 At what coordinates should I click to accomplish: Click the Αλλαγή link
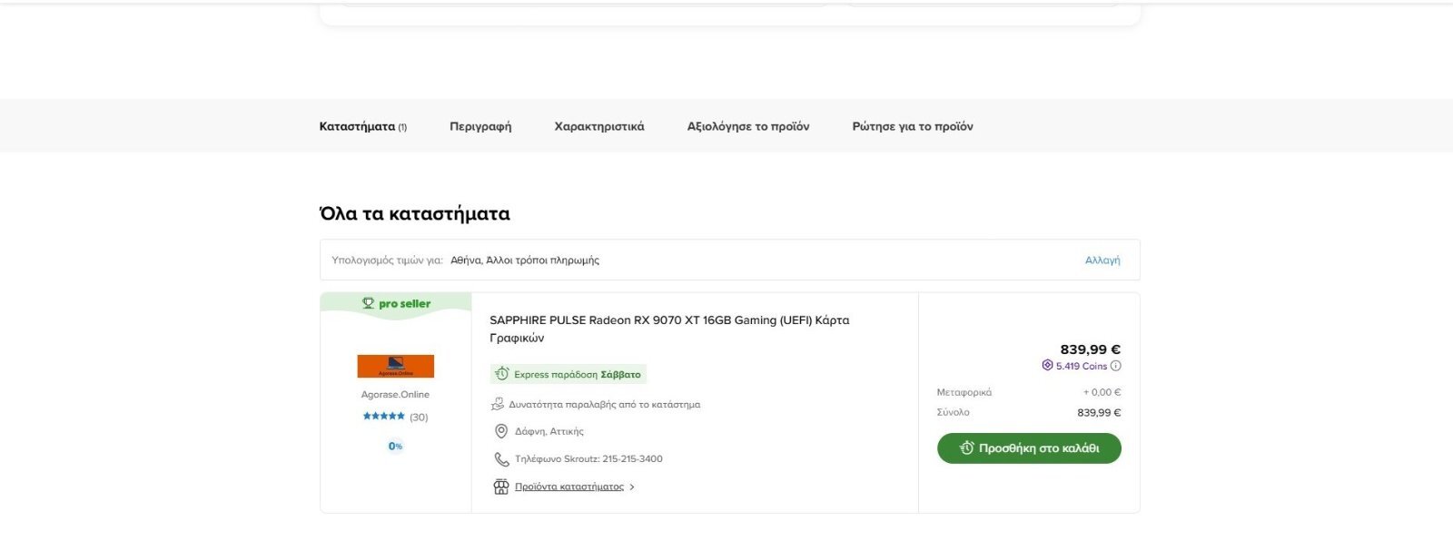click(1102, 260)
